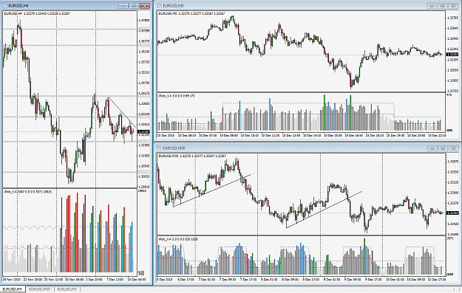Click the current price marker on H4 price axis
This screenshot has width=462, height=293.
pyautogui.click(x=144, y=132)
